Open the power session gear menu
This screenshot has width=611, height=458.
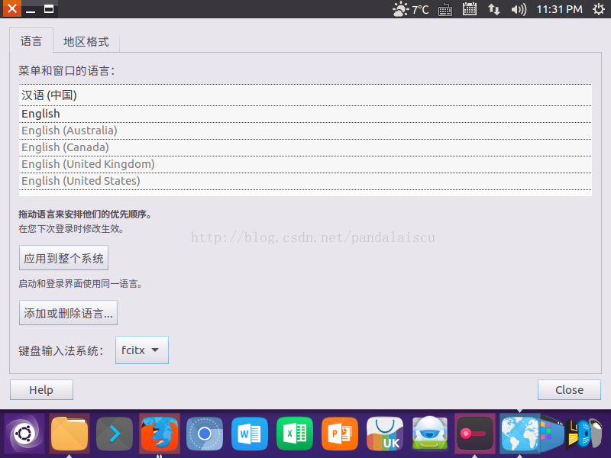(x=599, y=9)
